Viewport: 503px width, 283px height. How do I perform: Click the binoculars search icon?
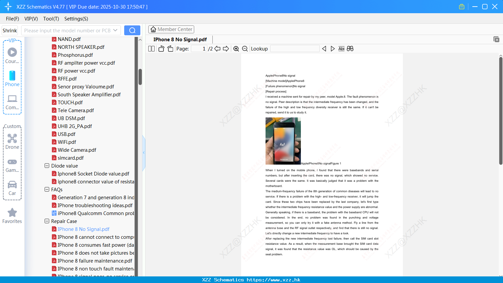(x=350, y=48)
